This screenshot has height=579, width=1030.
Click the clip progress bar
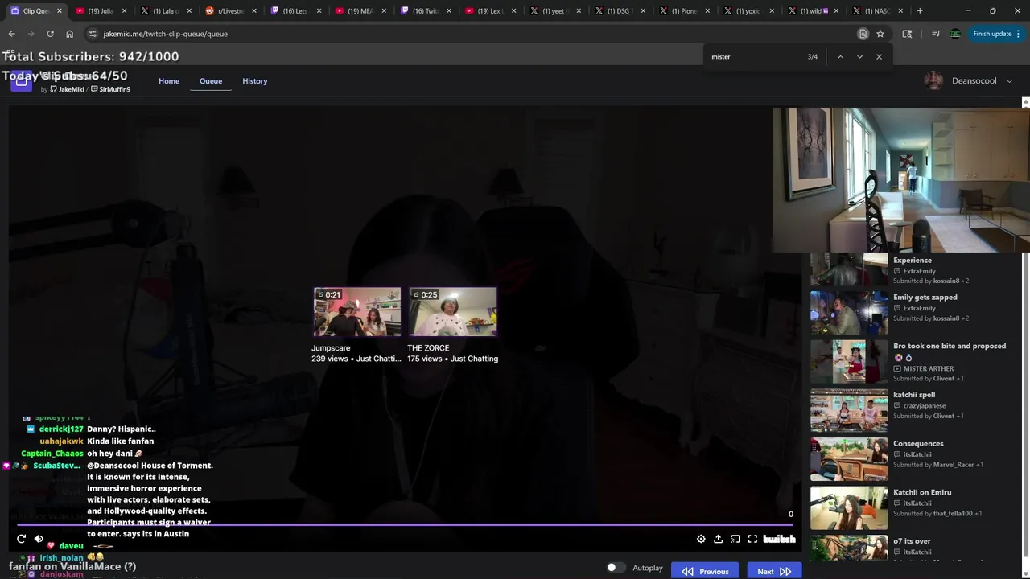405,525
